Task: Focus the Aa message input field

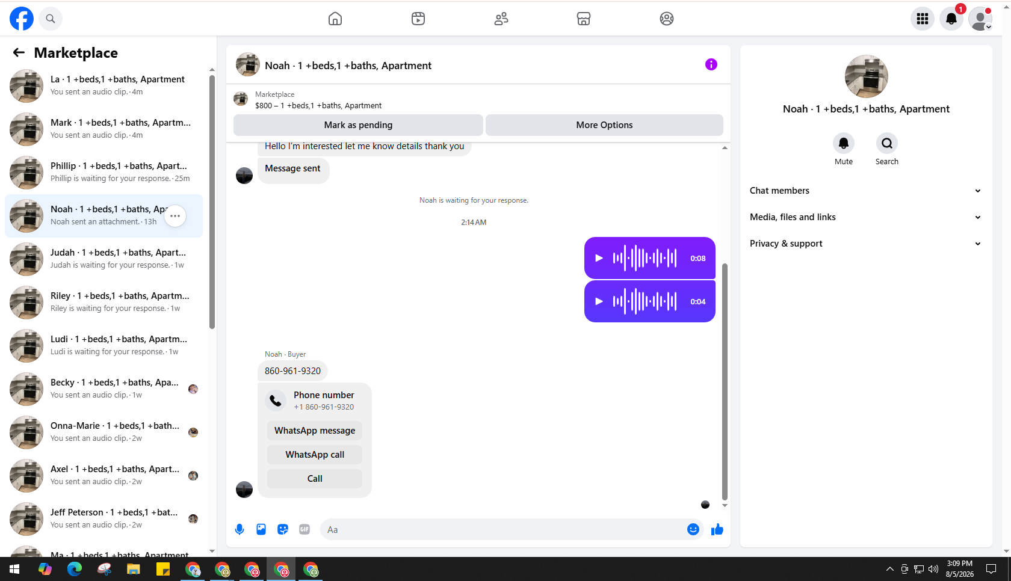Action: (503, 529)
